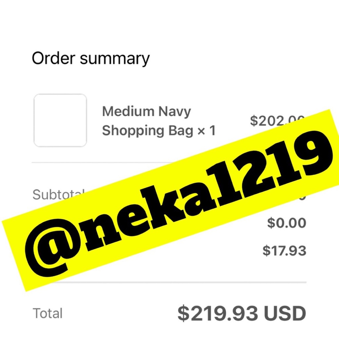Click the × 1 quantity indicator
This screenshot has width=339, height=339.
tap(207, 131)
